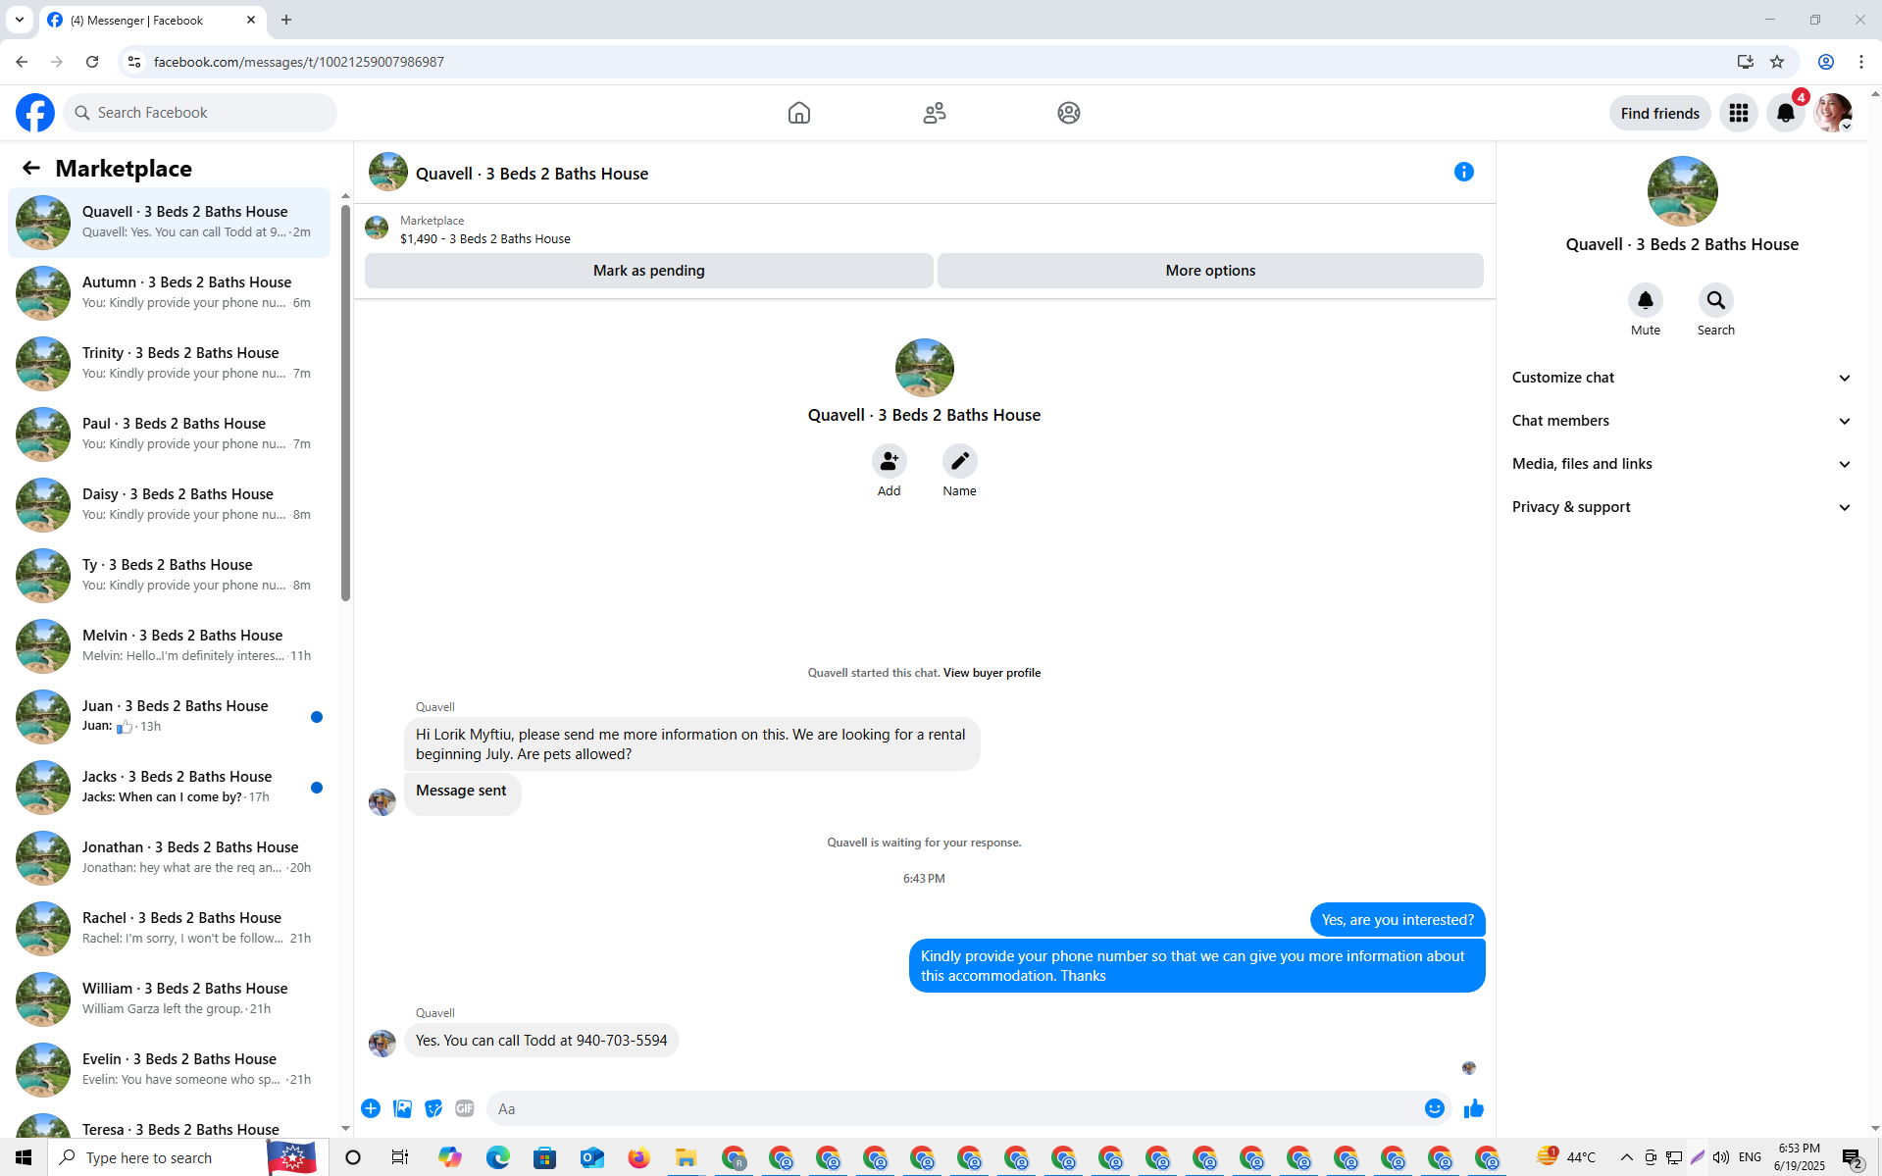Open the Windows Start menu
1882x1176 pixels.
click(24, 1157)
